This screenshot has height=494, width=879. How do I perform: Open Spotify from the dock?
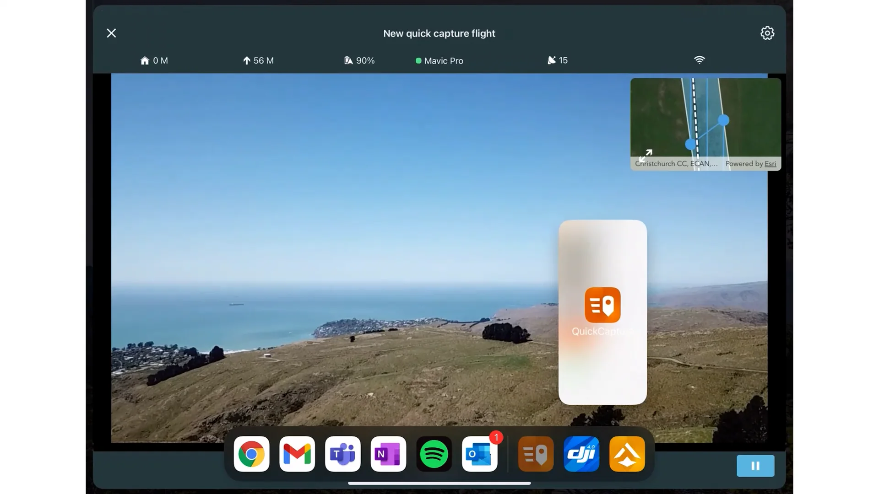click(x=434, y=454)
